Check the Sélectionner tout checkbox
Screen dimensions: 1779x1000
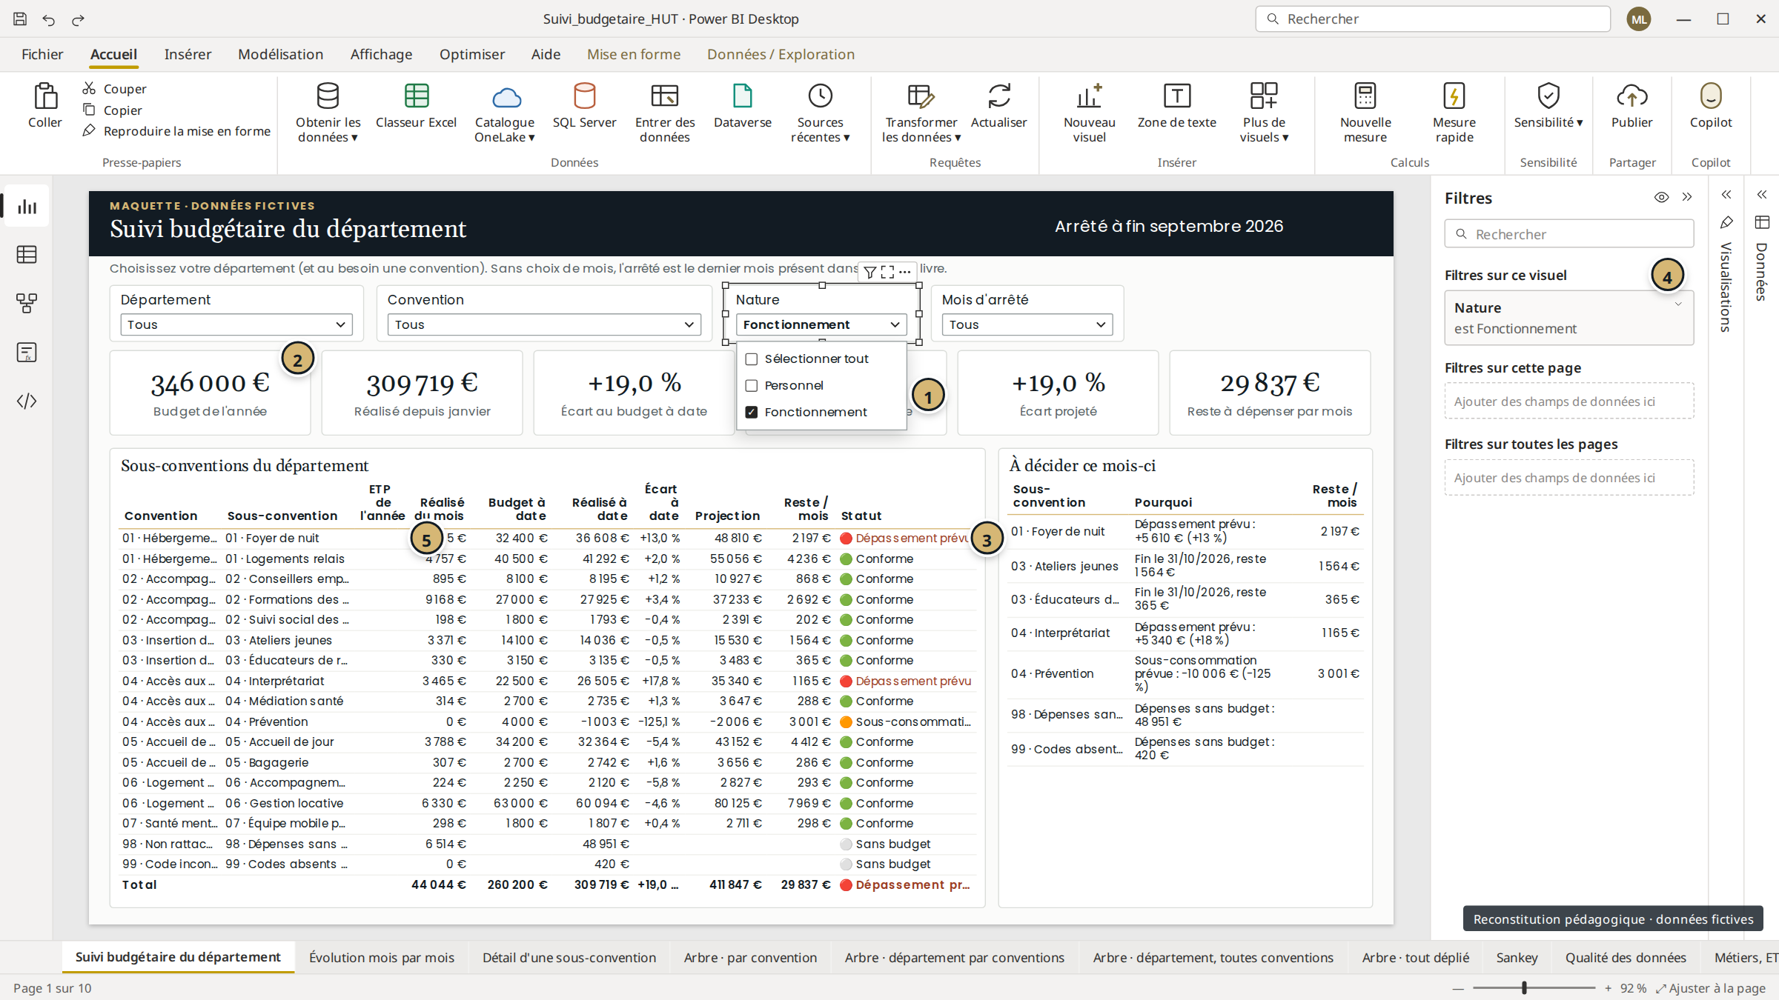coord(751,359)
